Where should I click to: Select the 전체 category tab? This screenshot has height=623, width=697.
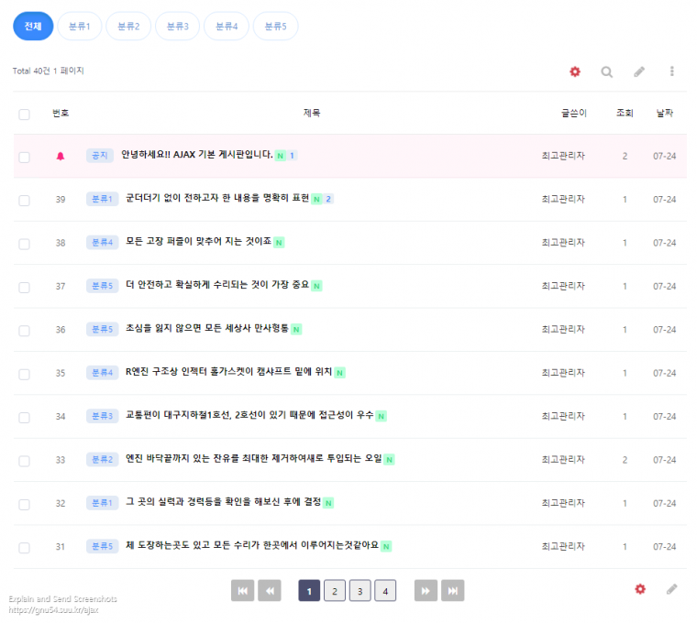(x=33, y=27)
